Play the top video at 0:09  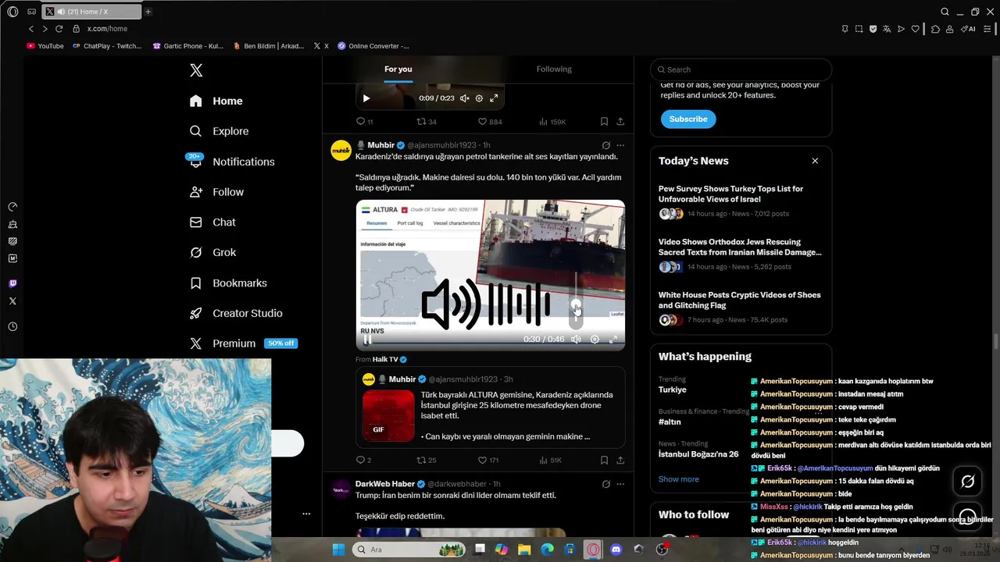(366, 98)
